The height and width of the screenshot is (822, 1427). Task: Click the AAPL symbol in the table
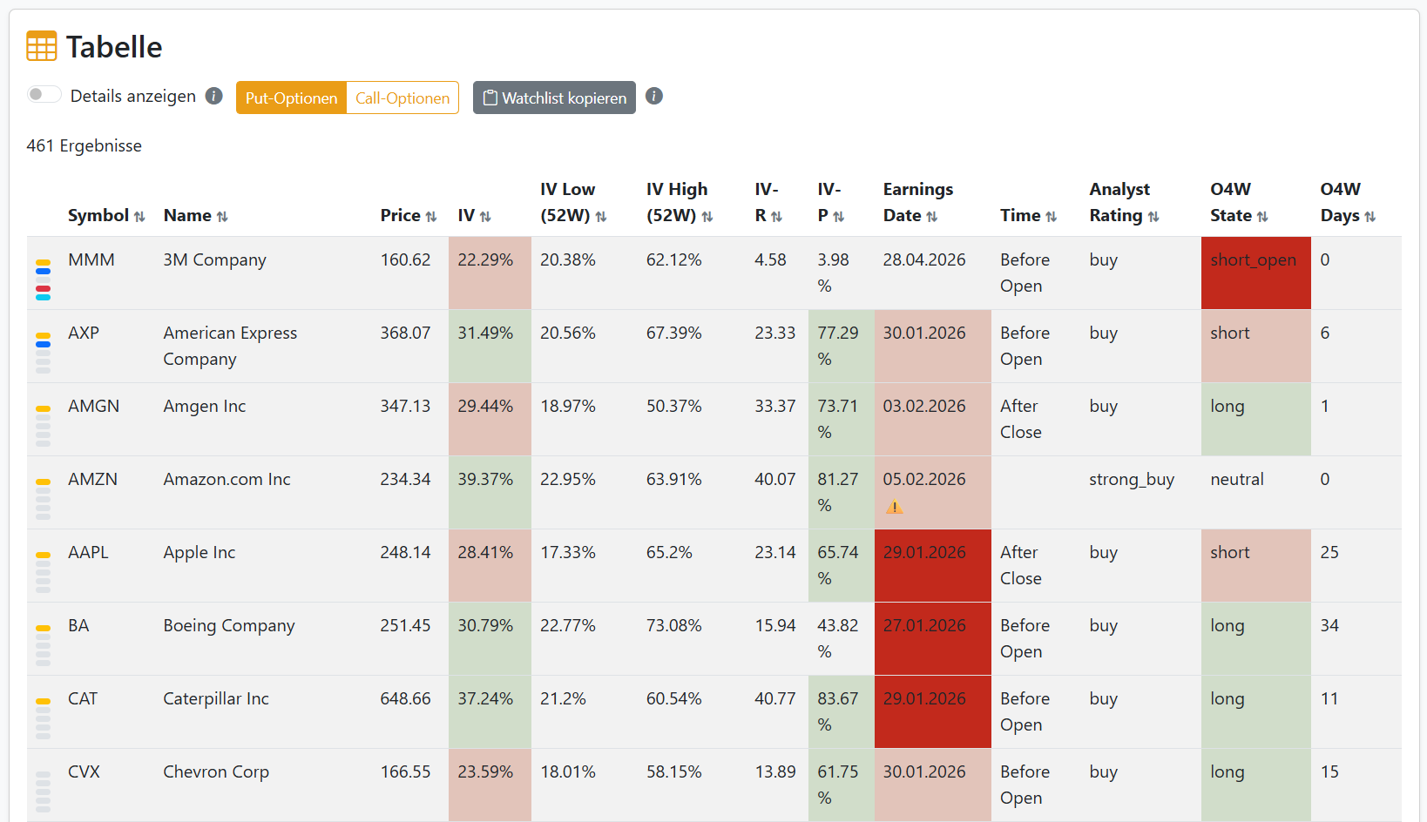[x=88, y=552]
